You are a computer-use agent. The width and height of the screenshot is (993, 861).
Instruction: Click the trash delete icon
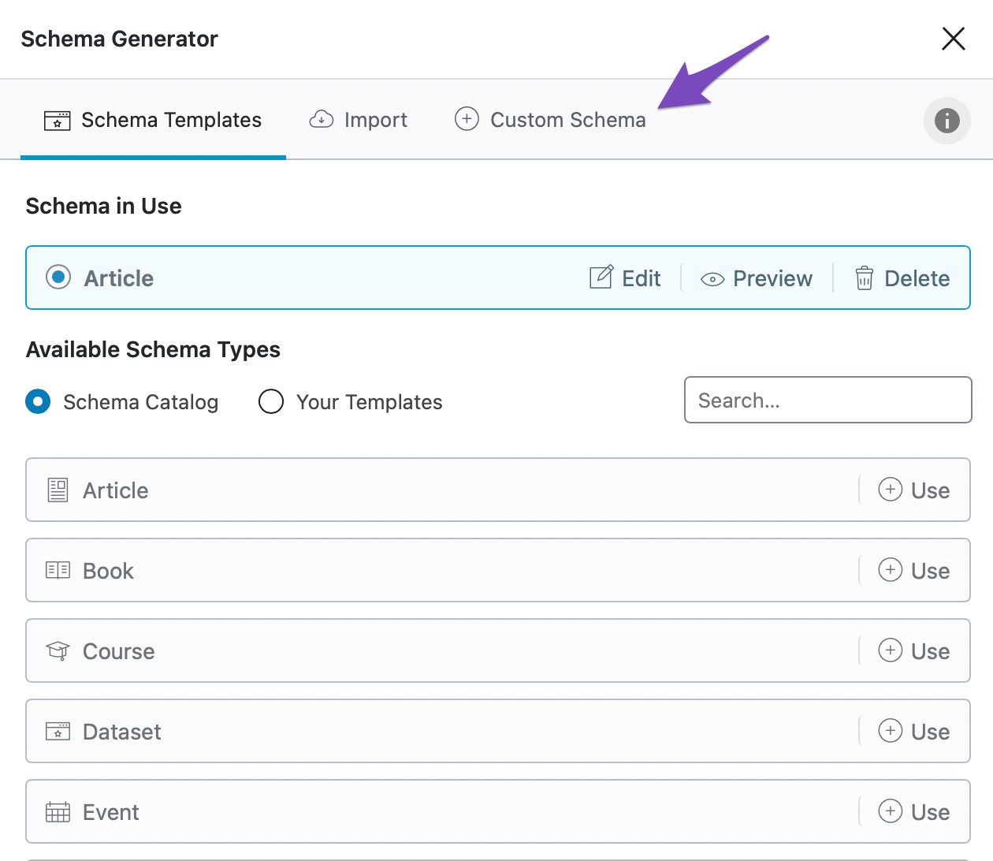pos(865,278)
